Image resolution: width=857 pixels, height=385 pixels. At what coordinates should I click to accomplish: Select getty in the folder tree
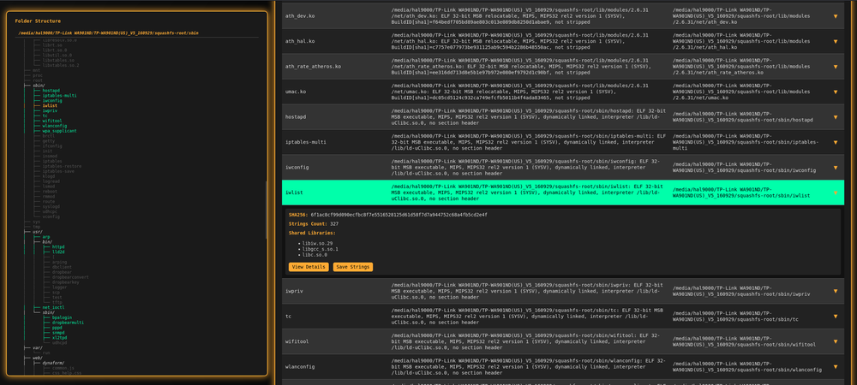(49, 141)
